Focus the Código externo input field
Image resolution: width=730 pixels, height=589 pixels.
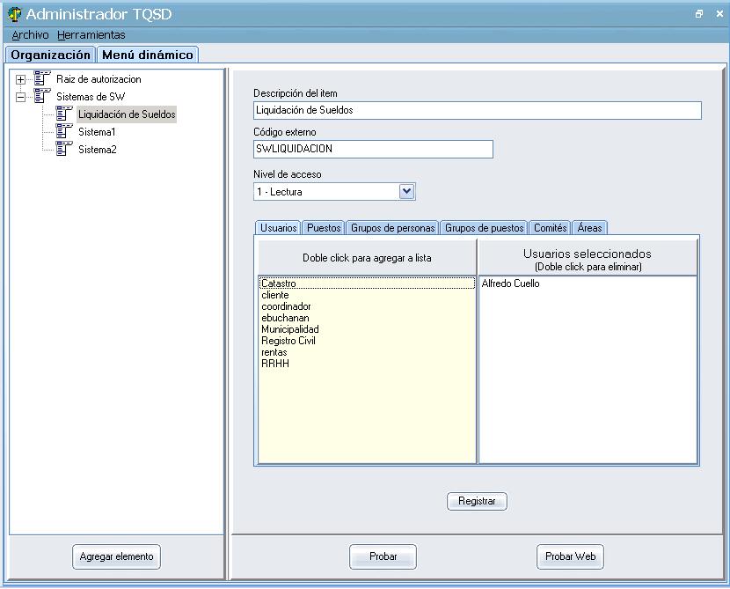coord(373,149)
